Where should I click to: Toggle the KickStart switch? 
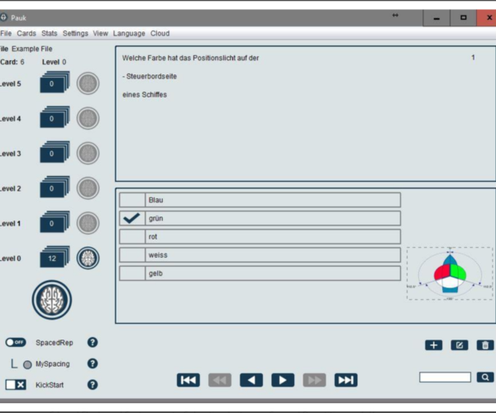pyautogui.click(x=16, y=385)
